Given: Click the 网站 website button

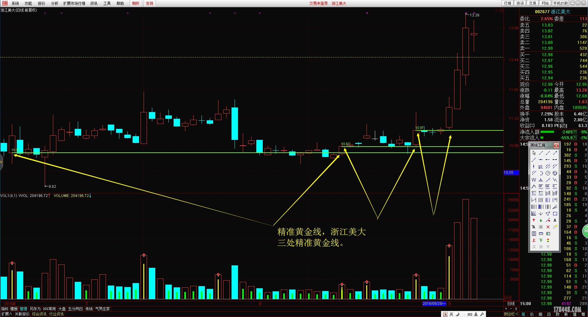Looking at the screenshot, I should [x=545, y=3].
